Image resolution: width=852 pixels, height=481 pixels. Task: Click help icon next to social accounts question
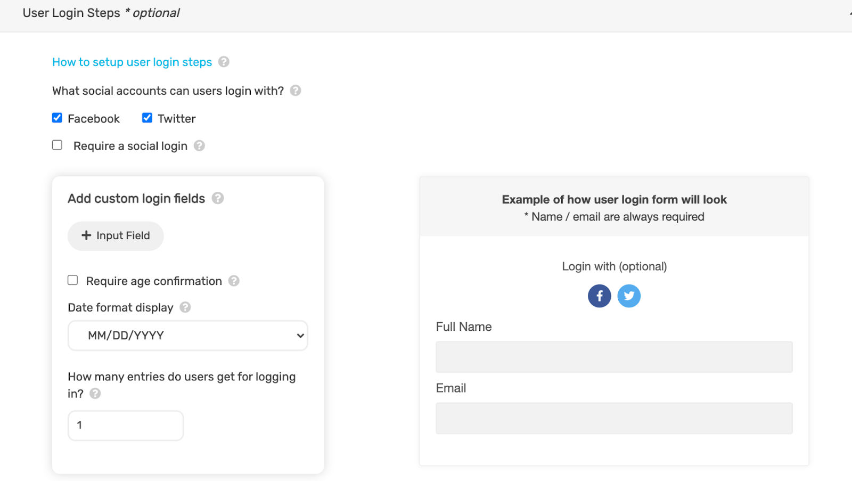tap(296, 91)
